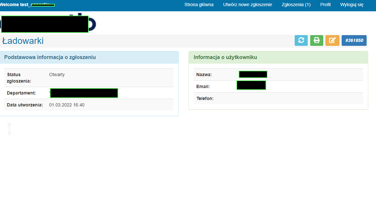Navigate to Profil
This screenshot has height=210, width=376.
(x=325, y=5)
